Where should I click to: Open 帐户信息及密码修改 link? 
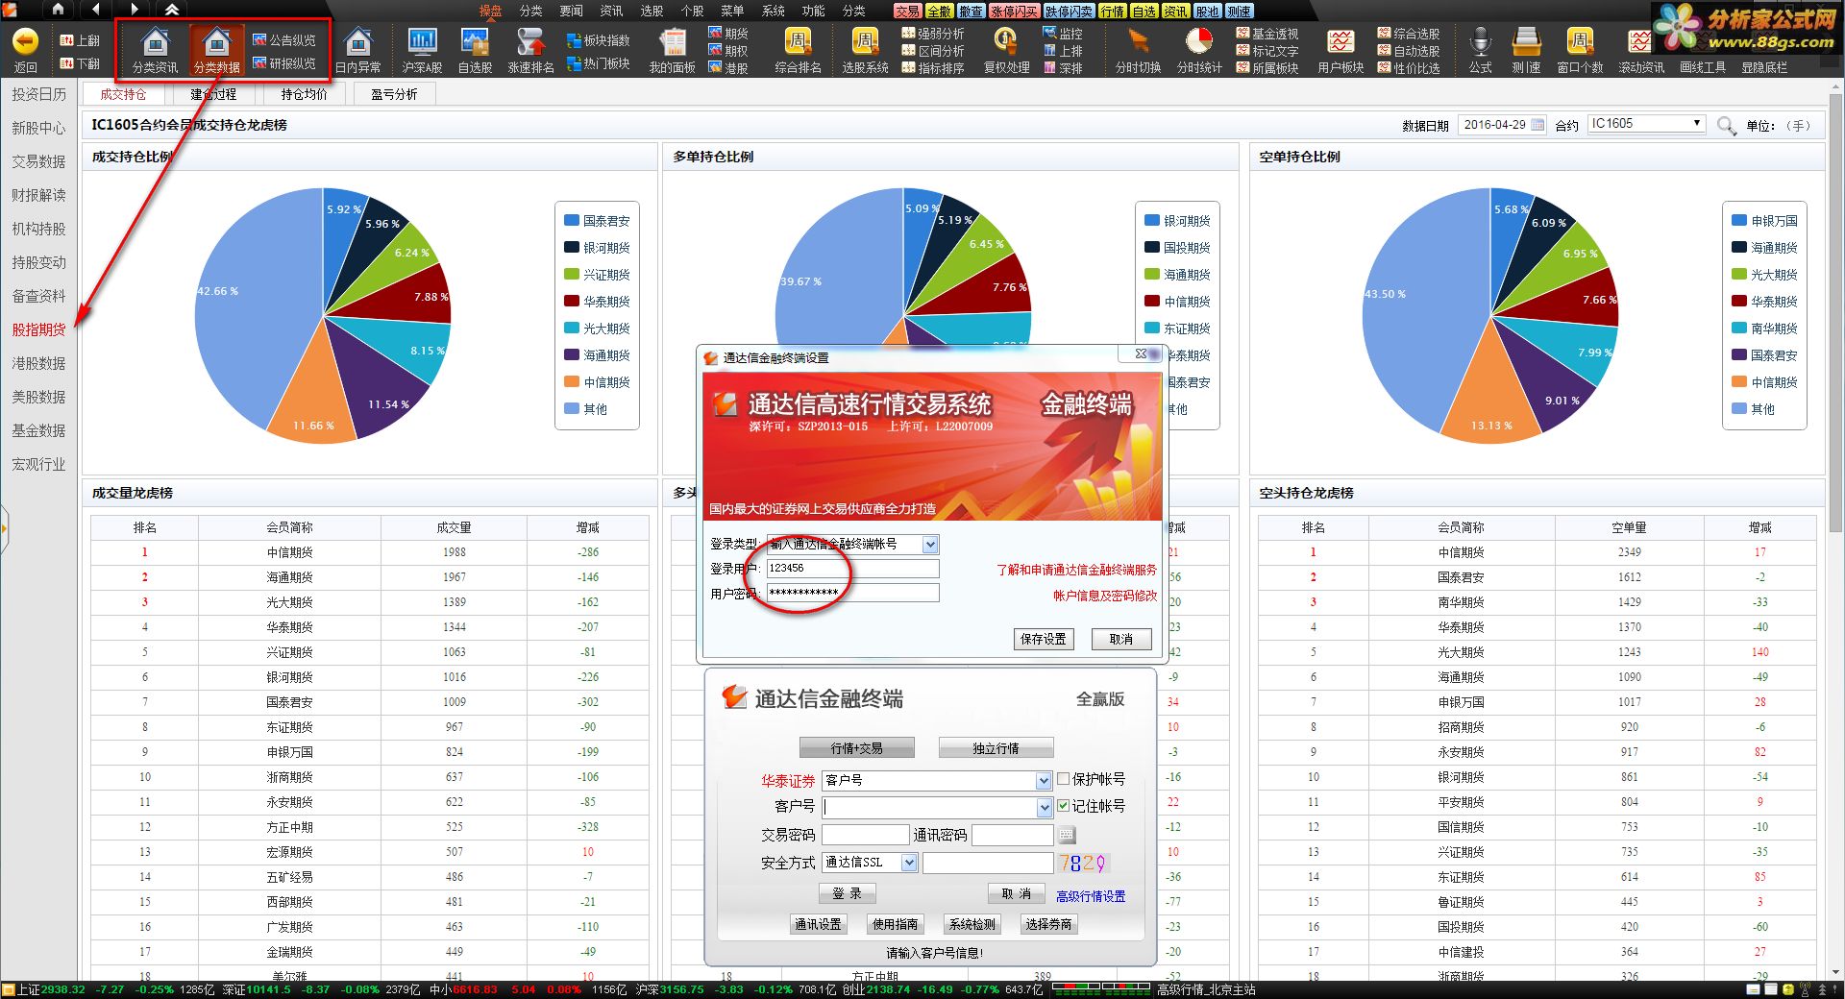pyautogui.click(x=1105, y=596)
